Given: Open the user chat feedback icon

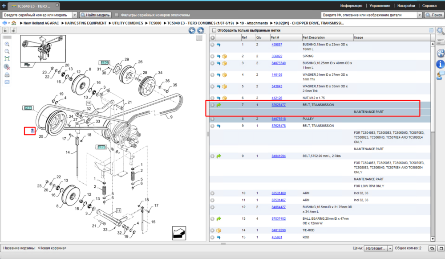Looking at the screenshot, I should pyautogui.click(x=441, y=76).
